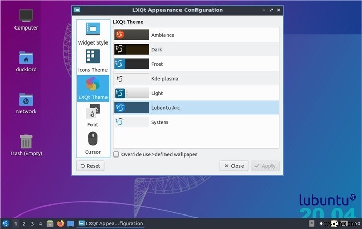This screenshot has height=229, width=362.
Task: Click the removable media tray icon
Action: pos(312,224)
